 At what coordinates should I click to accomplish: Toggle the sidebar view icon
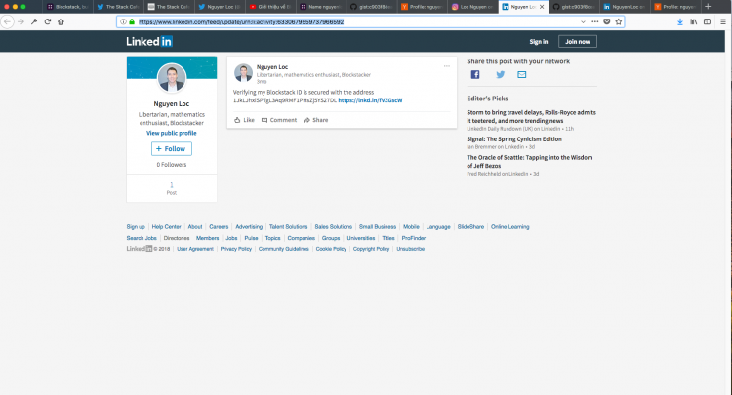tap(708, 21)
